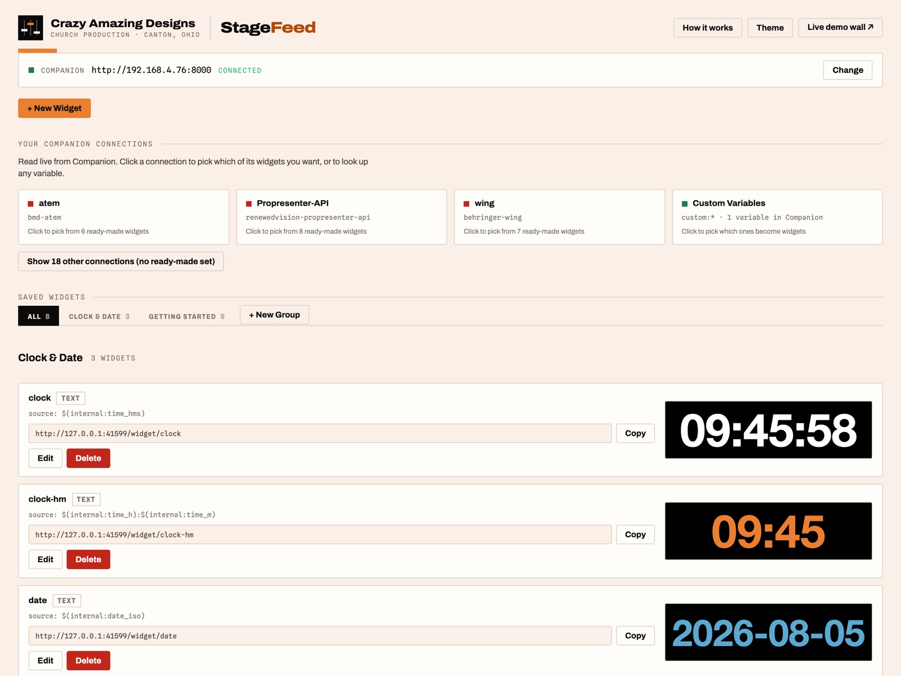Click the Companion URL http://192.168.4.76:8000

(x=151, y=70)
